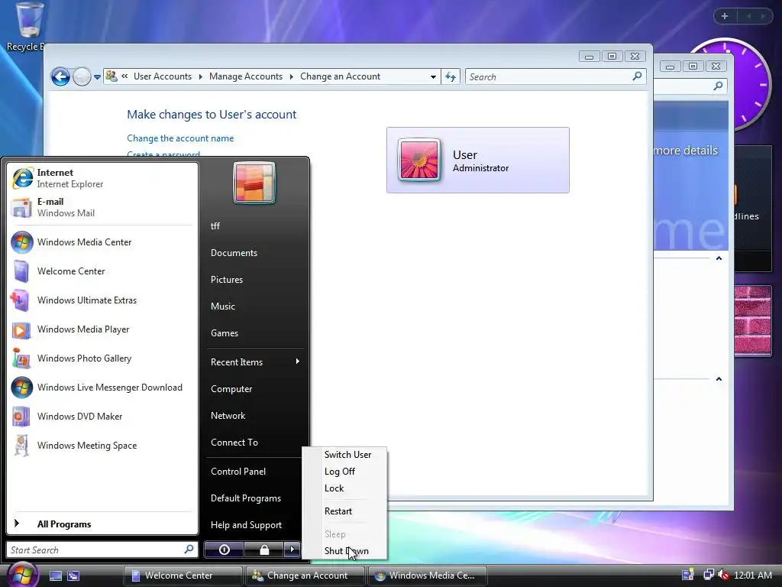782x587 pixels.
Task: Expand Recent Items submenu
Action: [255, 362]
